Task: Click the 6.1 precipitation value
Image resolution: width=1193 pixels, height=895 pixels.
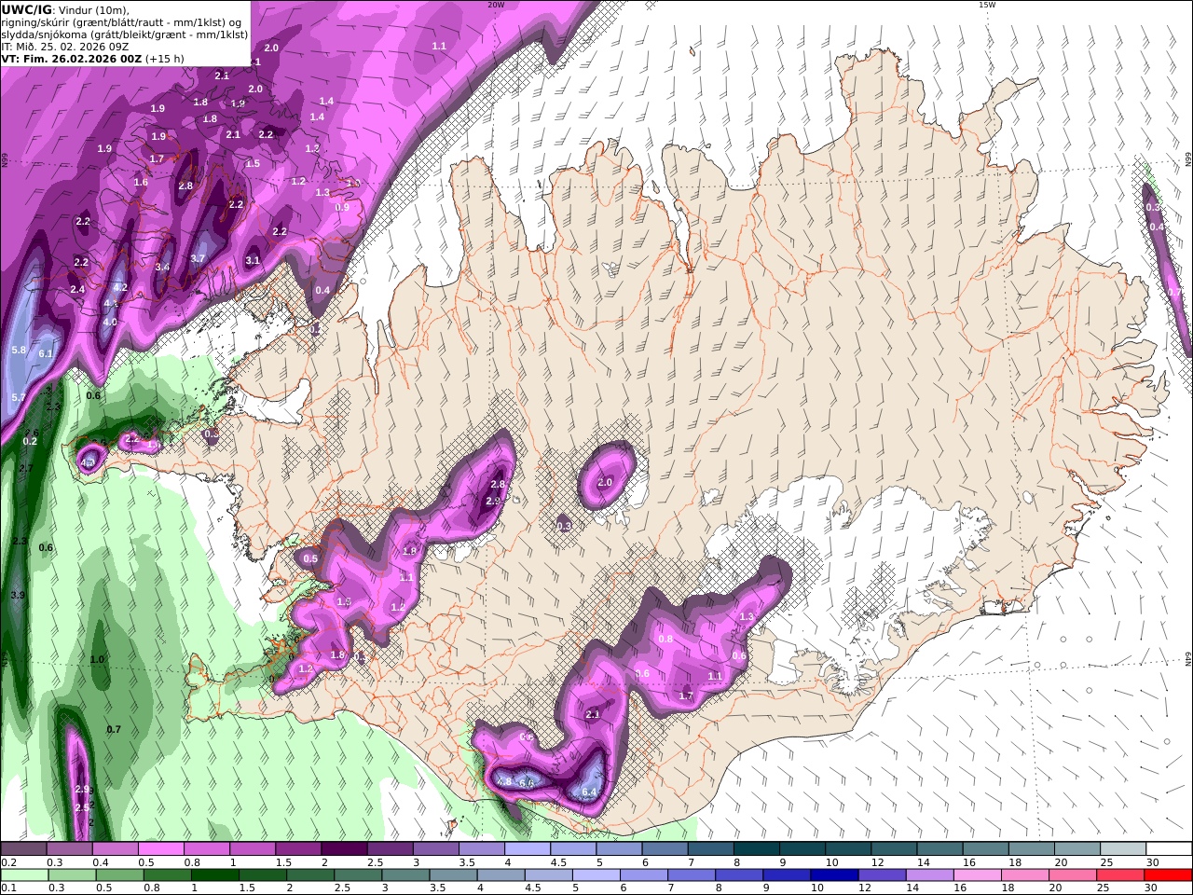Action: coord(46,353)
